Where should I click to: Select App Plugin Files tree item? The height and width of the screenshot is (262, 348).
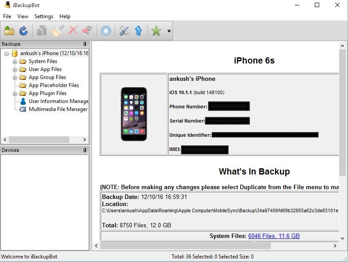pos(47,93)
